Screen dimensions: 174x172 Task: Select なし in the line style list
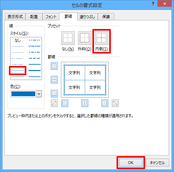18,40
